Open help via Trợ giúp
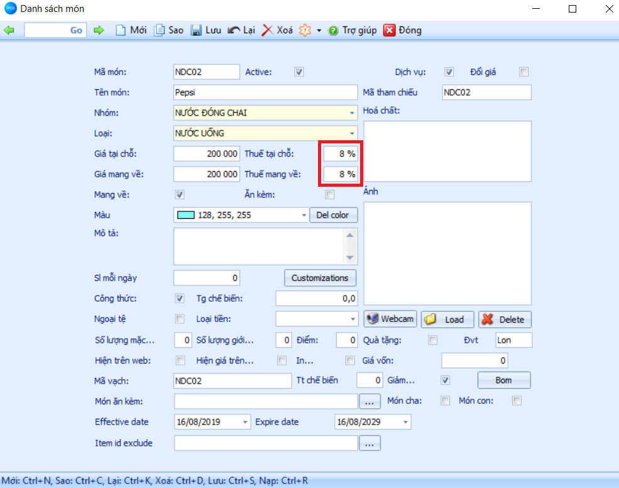This screenshot has height=488, width=619. pyautogui.click(x=352, y=30)
